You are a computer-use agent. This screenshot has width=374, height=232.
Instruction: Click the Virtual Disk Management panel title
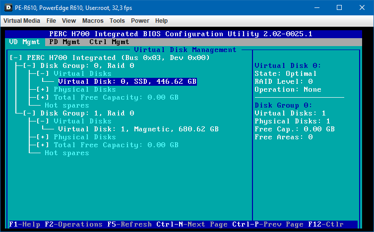[x=185, y=50]
